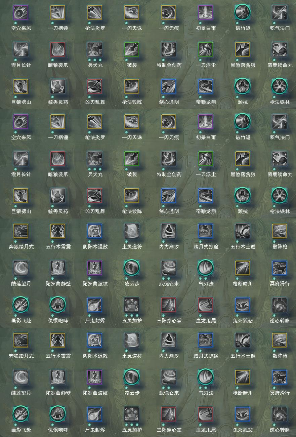Choose the 兔死狐悲 icon in the bottom row
Image resolution: width=296 pixels, height=437 pixels.
point(243,414)
